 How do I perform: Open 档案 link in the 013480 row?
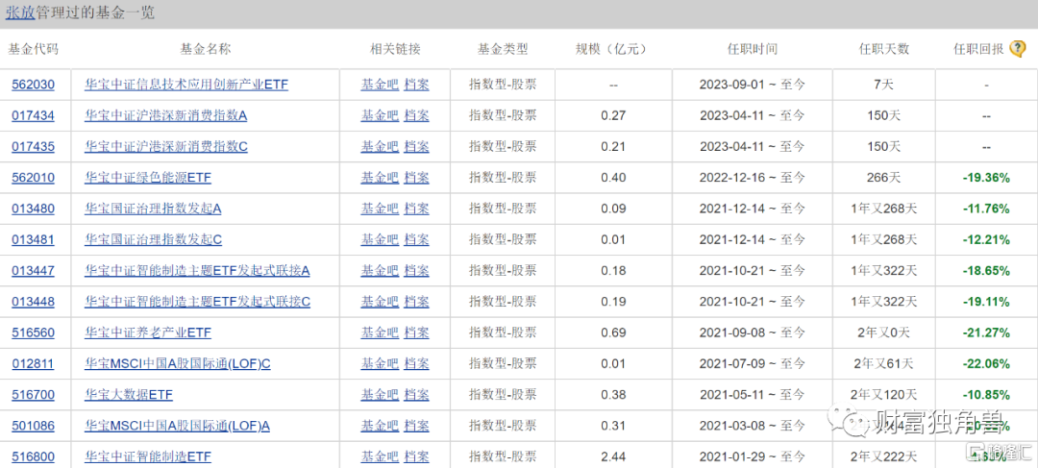point(416,209)
